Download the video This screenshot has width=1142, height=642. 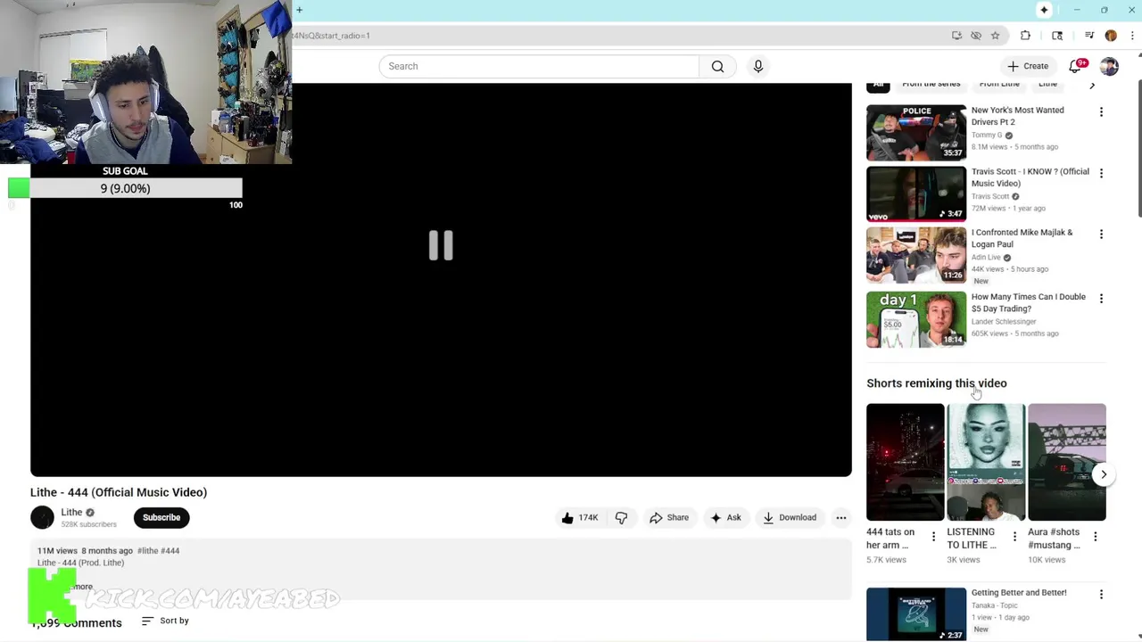coord(790,517)
